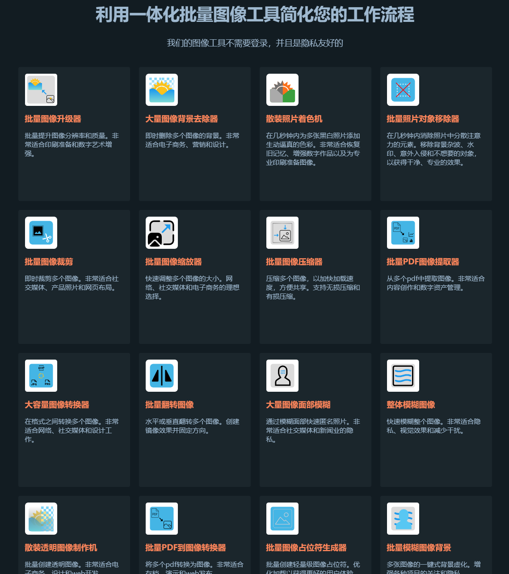This screenshot has width=509, height=574.
Task: Click the 批量照片对象移除器 icon
Action: click(403, 90)
